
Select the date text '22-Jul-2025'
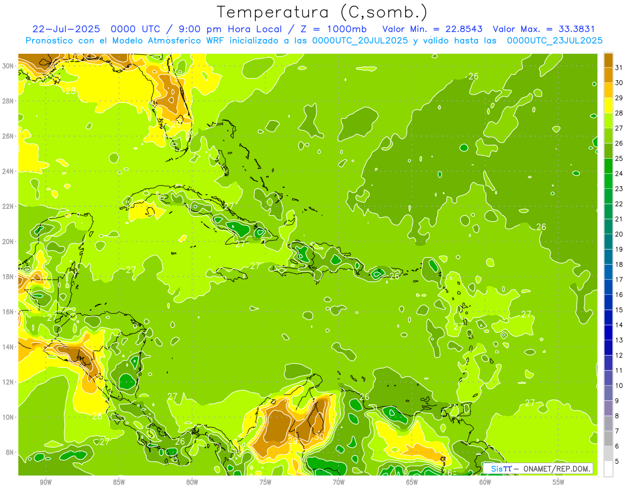[66, 29]
